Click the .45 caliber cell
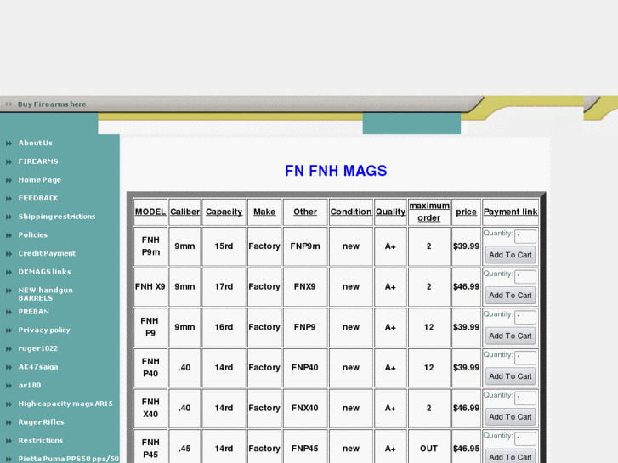Image resolution: width=618 pixels, height=463 pixels. (x=184, y=449)
